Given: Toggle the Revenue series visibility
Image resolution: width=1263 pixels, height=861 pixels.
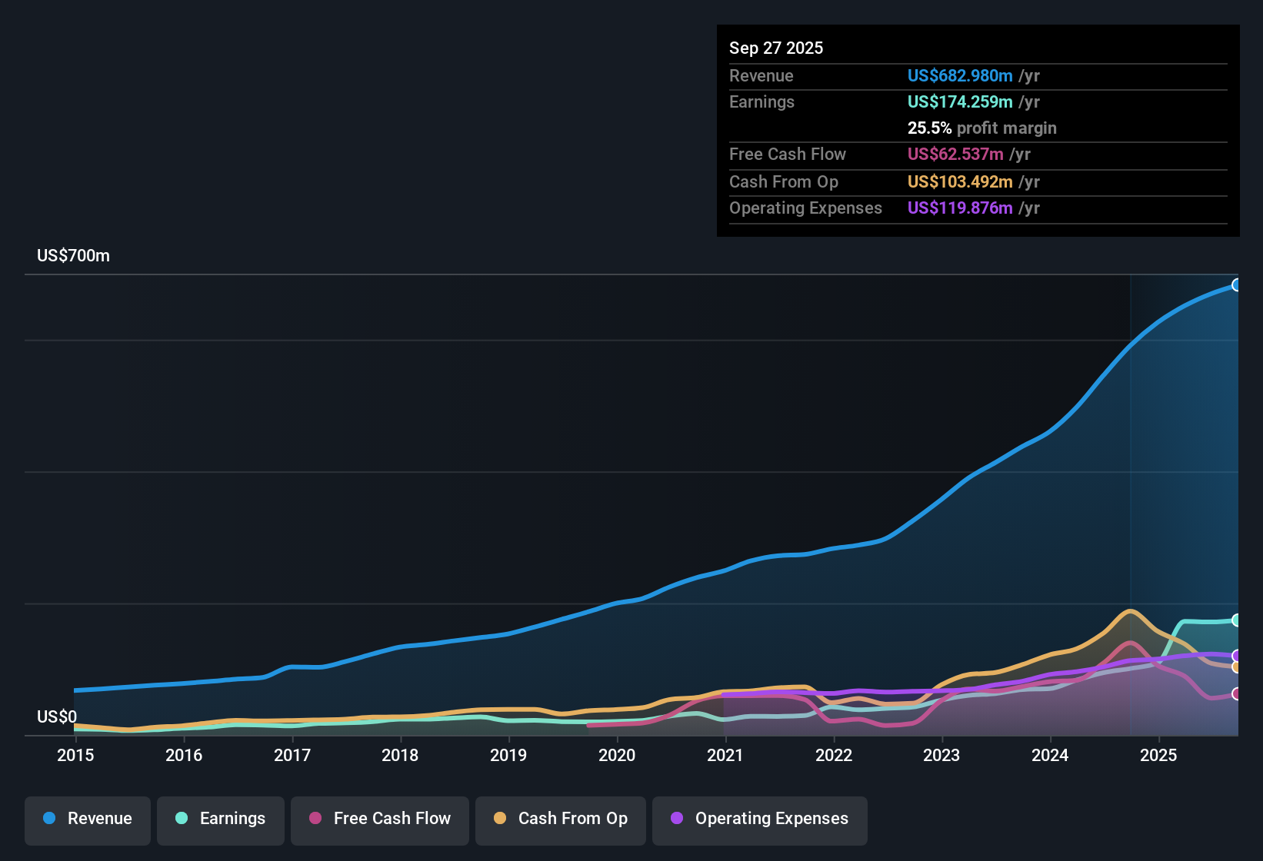Looking at the screenshot, I should coord(87,819).
